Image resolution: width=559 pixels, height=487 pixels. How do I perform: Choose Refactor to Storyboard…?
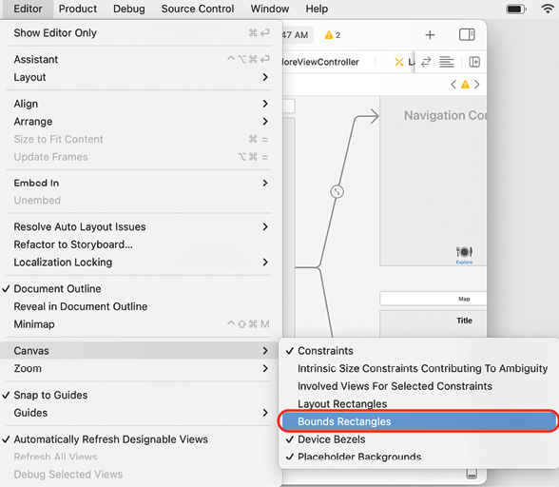click(141, 244)
